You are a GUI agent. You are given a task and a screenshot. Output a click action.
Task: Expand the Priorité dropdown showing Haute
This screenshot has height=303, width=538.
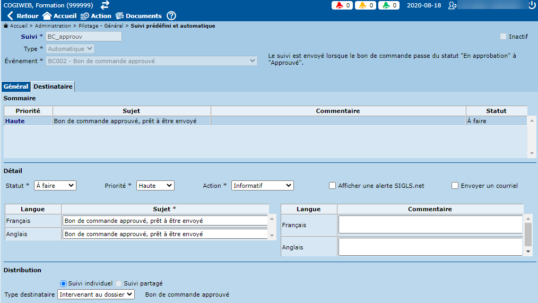[155, 186]
